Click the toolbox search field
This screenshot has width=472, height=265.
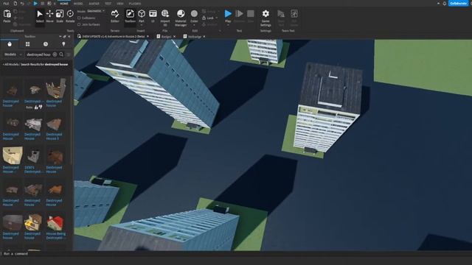pos(38,54)
